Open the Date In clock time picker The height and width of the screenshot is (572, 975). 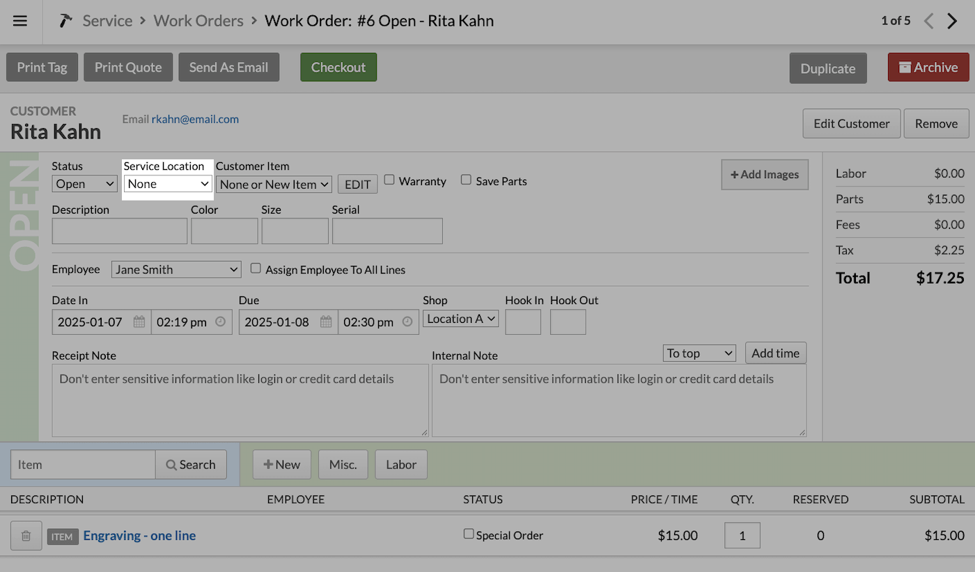(x=221, y=322)
